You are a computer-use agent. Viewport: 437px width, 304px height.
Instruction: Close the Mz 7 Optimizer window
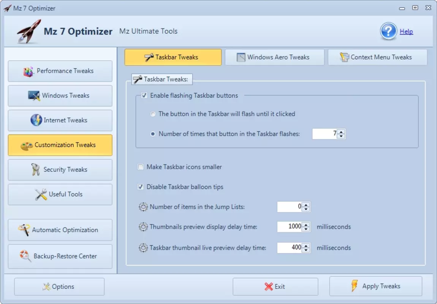point(428,8)
